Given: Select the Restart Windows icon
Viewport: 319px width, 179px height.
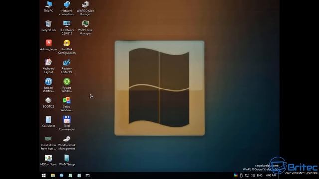Looking at the screenshot, I should tap(67, 85).
